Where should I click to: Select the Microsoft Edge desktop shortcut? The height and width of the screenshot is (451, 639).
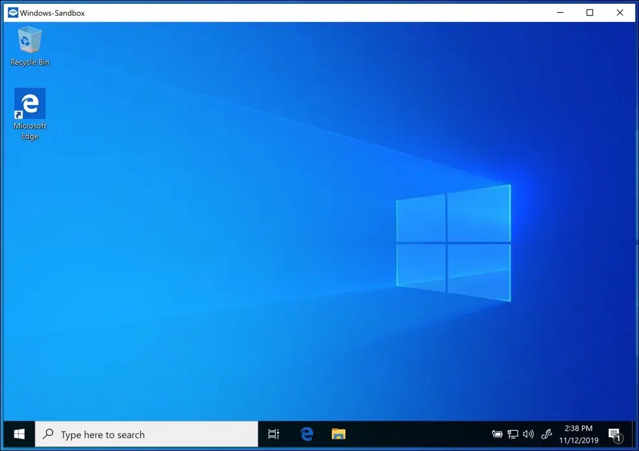click(x=30, y=114)
